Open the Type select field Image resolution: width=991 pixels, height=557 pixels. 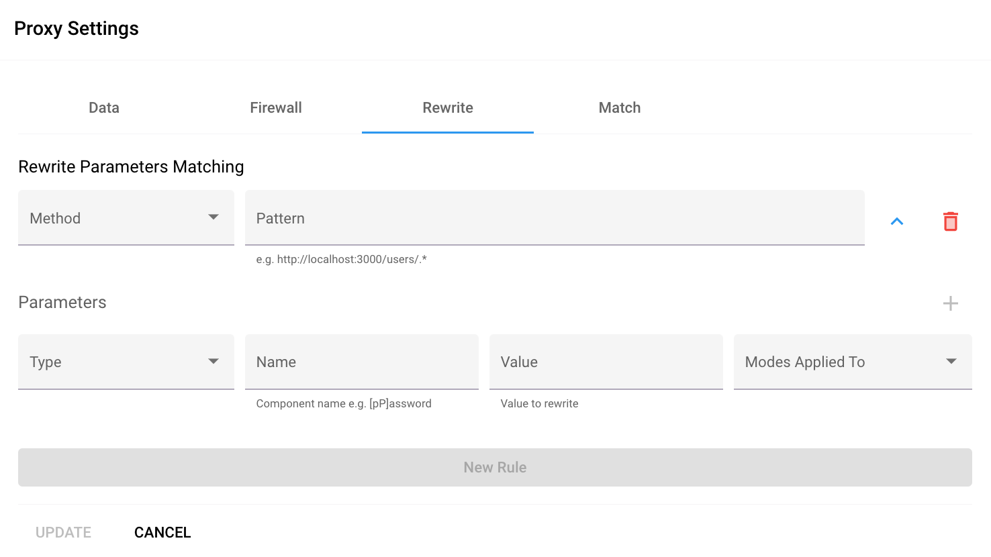[x=114, y=362]
